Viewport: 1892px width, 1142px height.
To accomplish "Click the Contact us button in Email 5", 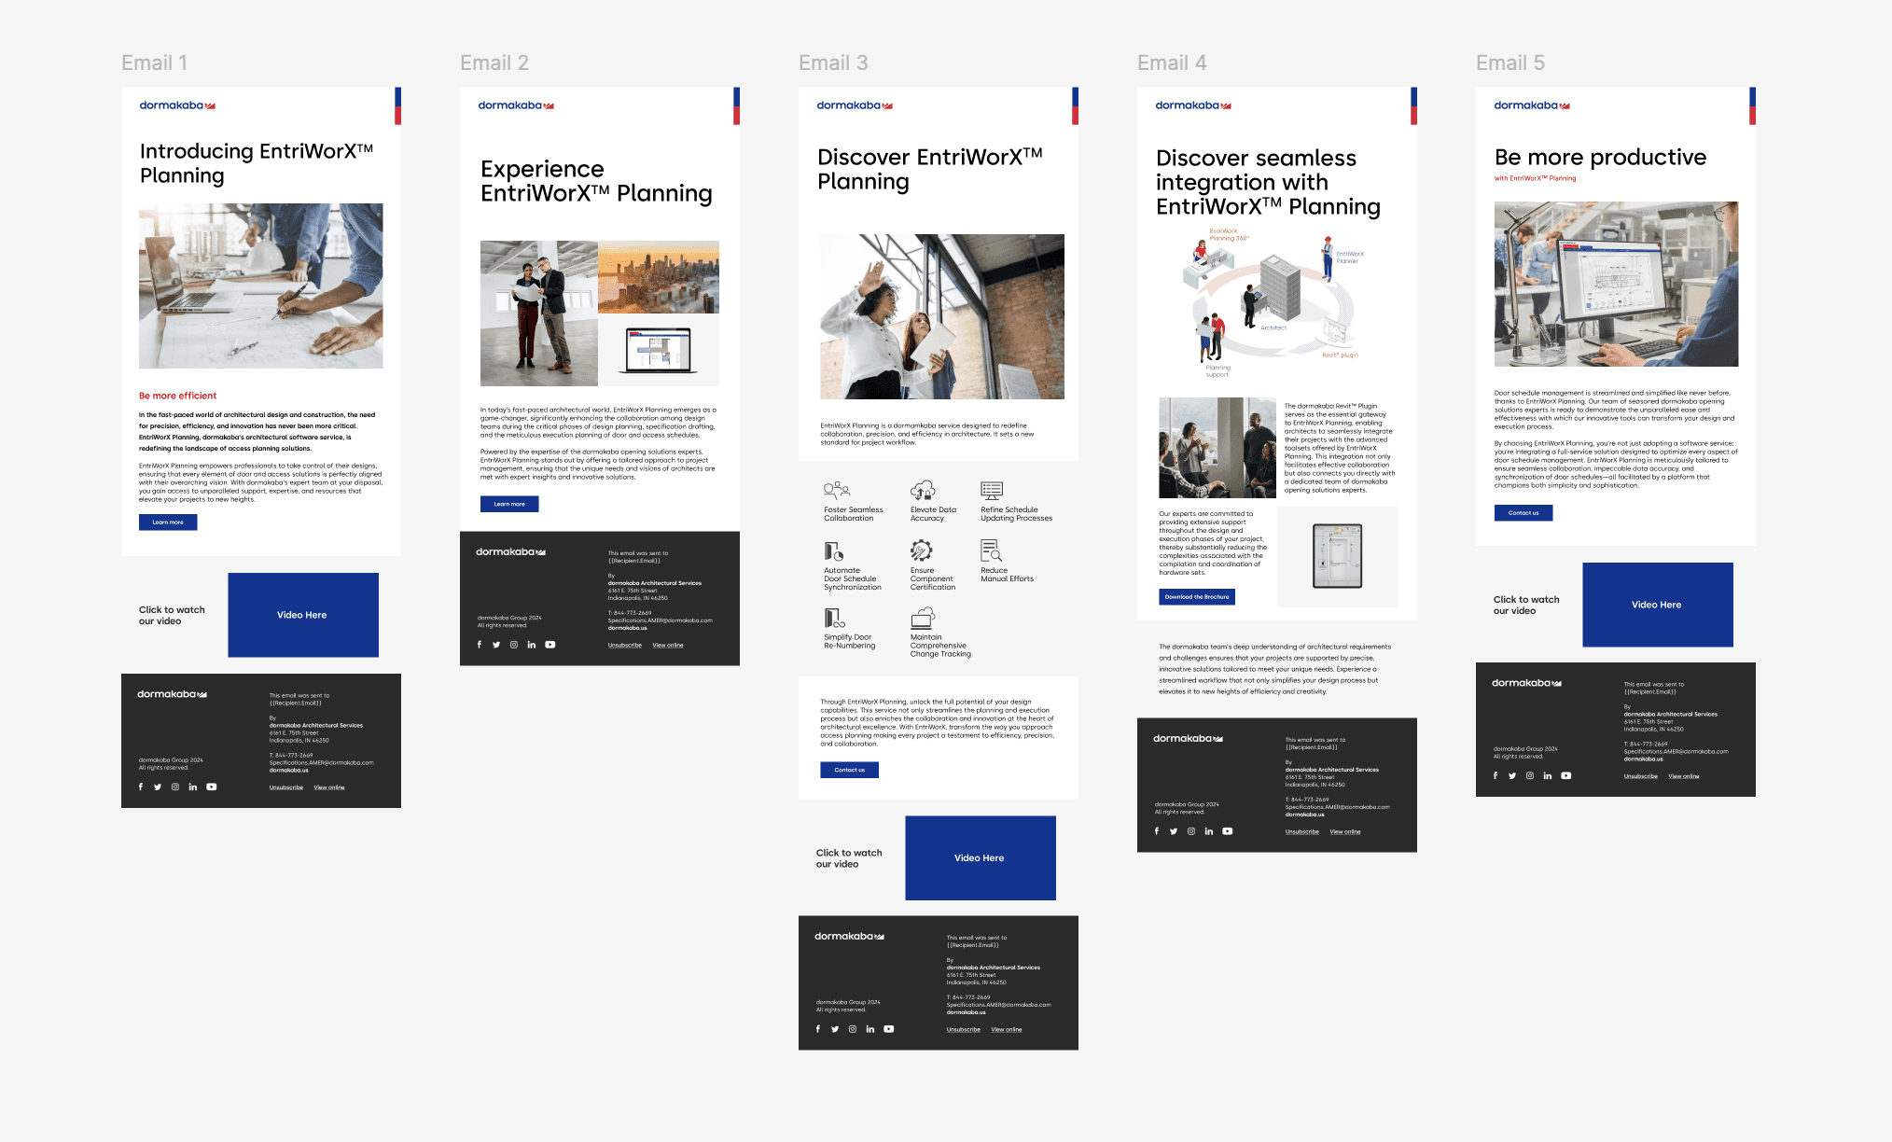I will click(x=1523, y=513).
